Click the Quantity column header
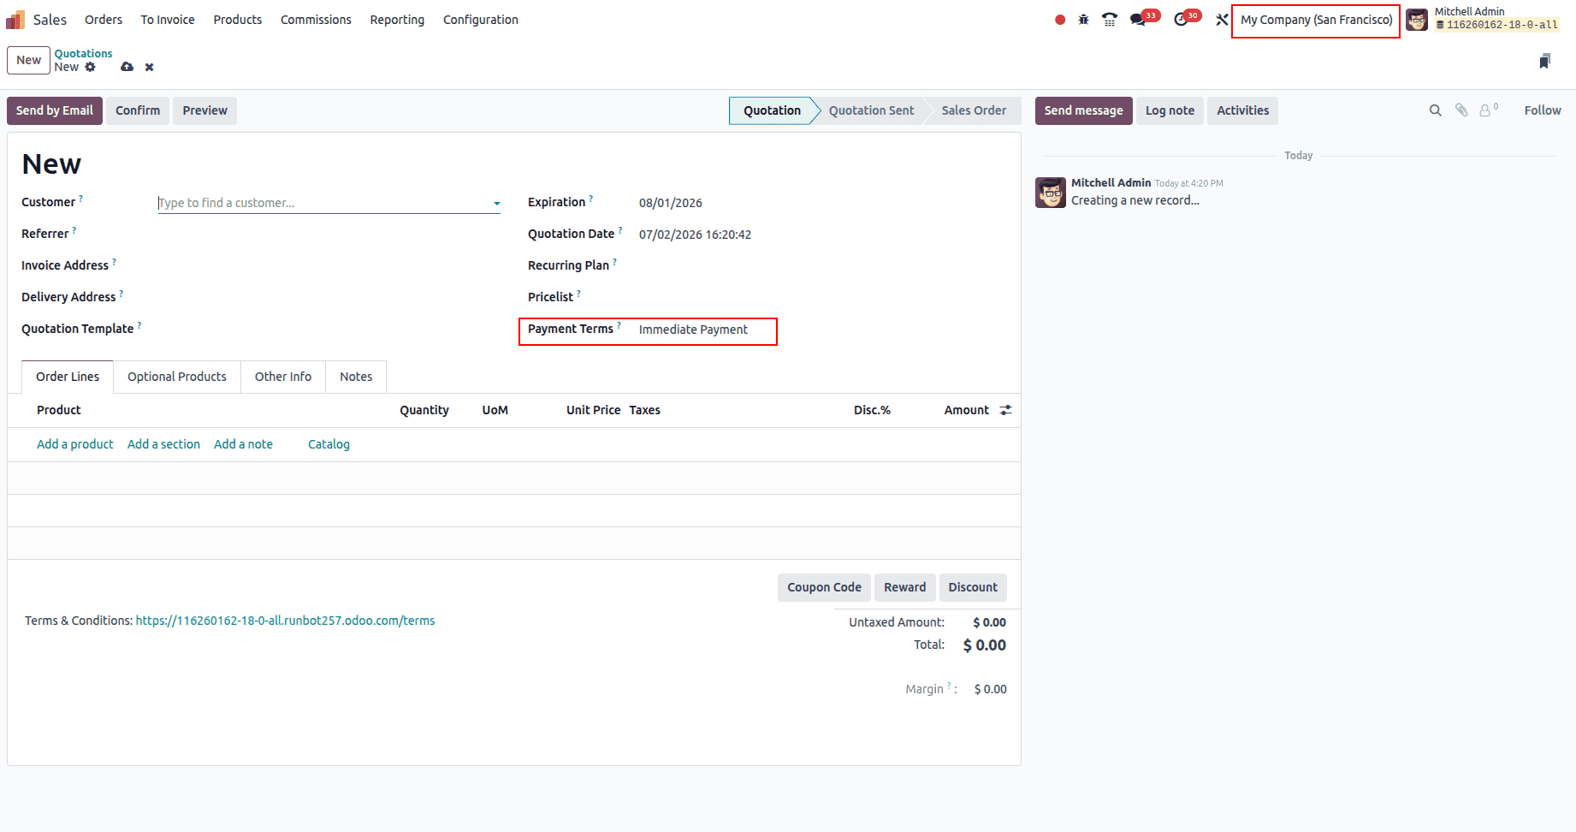Viewport: 1576px width, 832px height. point(424,410)
